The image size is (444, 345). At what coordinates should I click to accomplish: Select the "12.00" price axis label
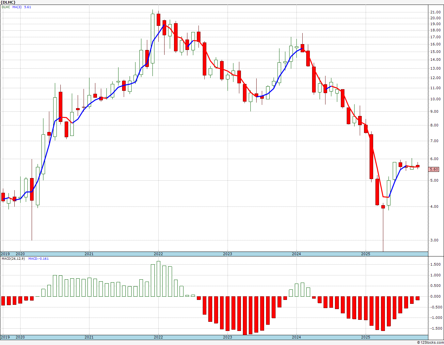pyautogui.click(x=435, y=78)
